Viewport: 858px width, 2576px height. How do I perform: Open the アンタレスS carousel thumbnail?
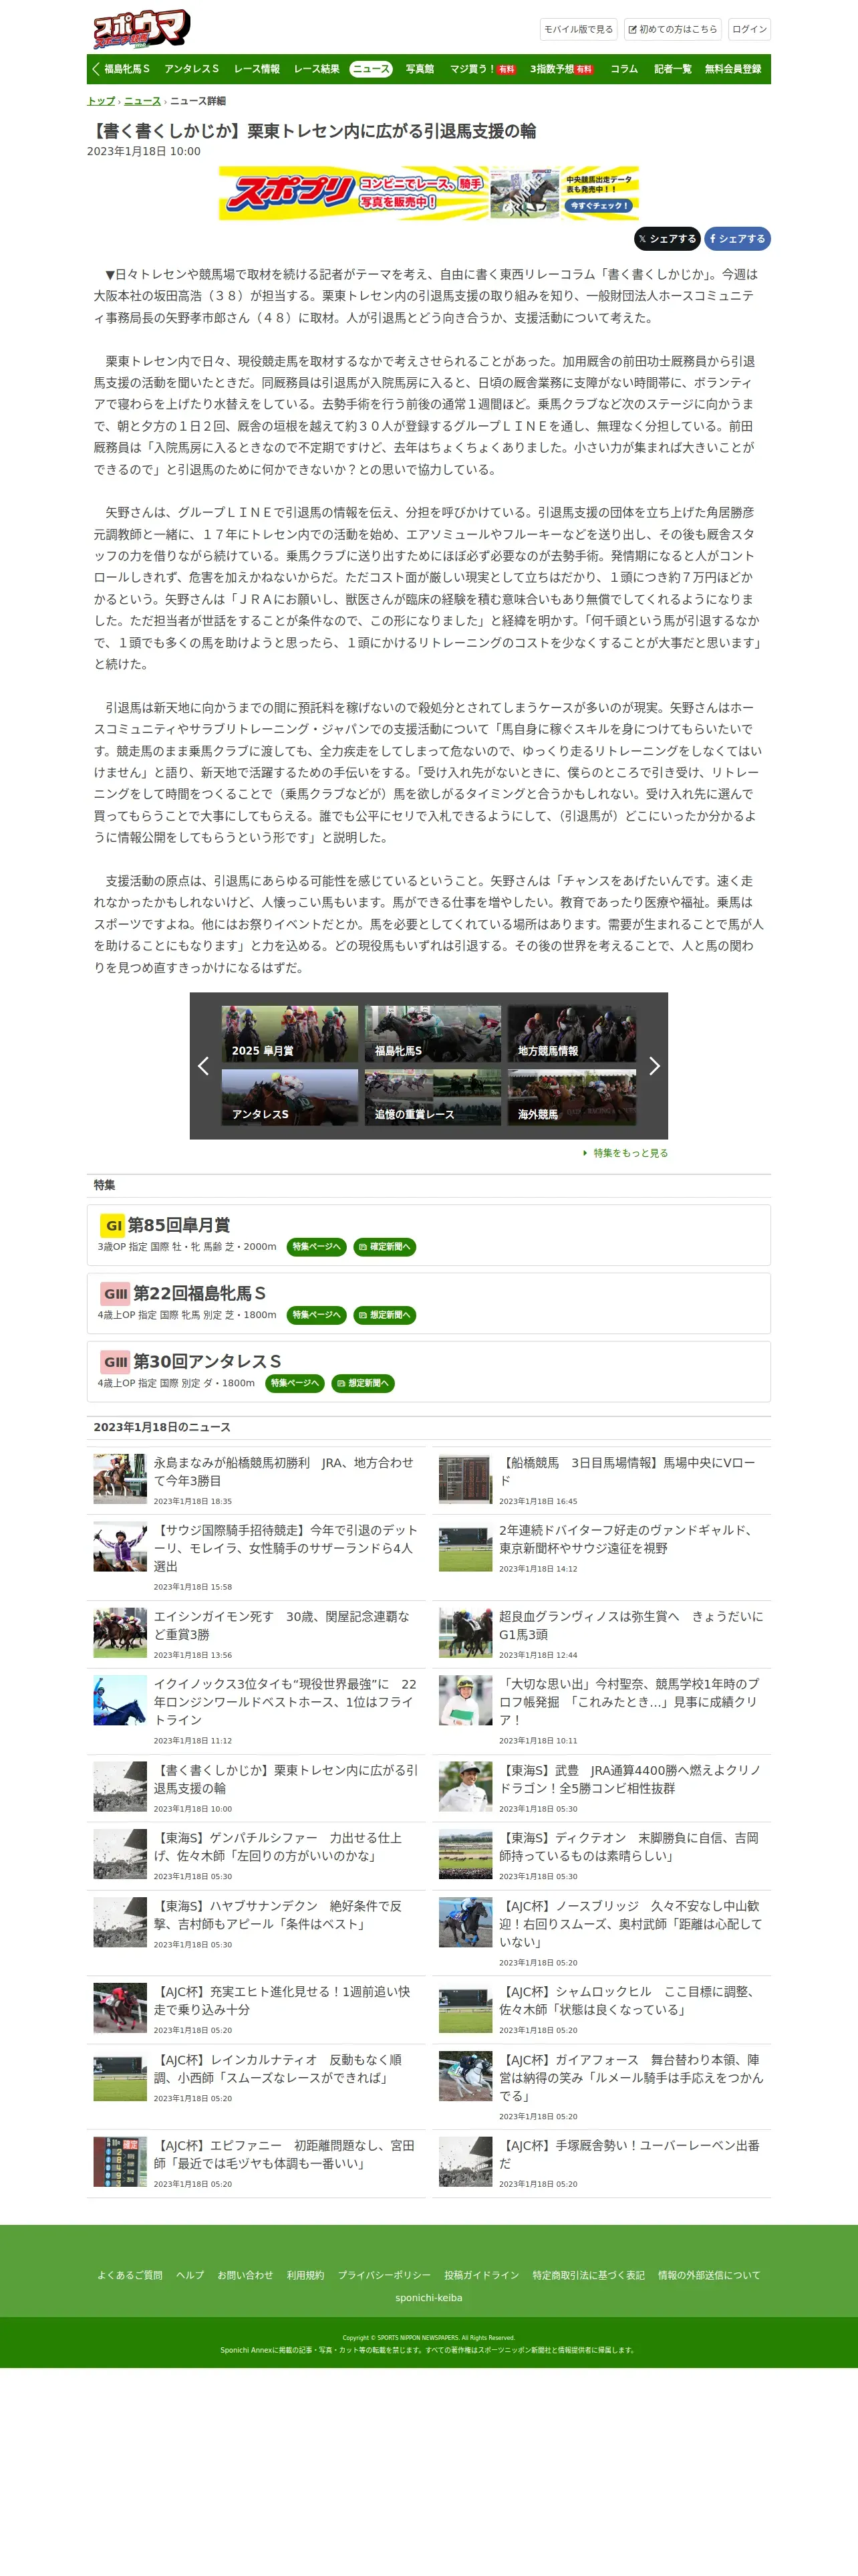(289, 1097)
